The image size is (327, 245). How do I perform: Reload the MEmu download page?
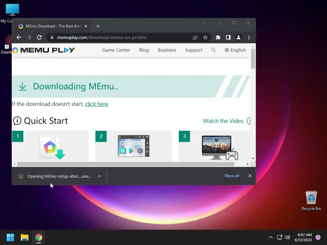[39, 38]
